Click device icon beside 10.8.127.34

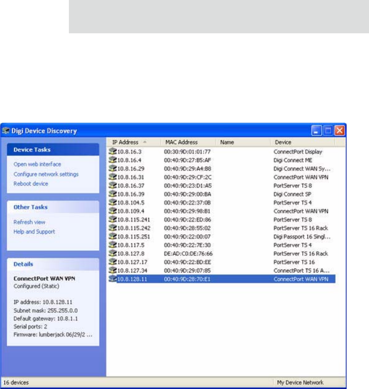(112, 270)
